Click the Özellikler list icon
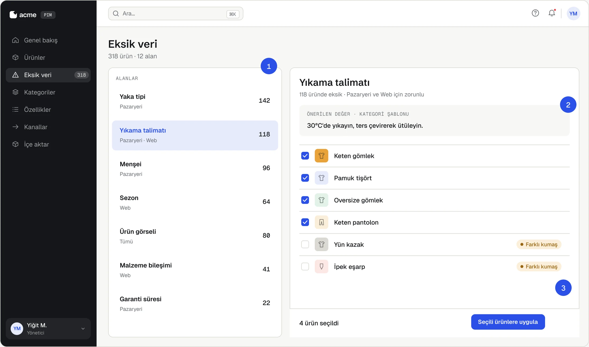Screen dimensions: 589x347 16,110
